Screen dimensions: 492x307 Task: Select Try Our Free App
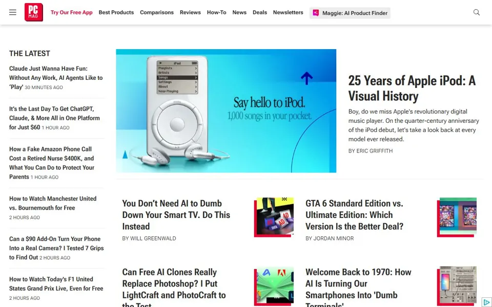72,12
